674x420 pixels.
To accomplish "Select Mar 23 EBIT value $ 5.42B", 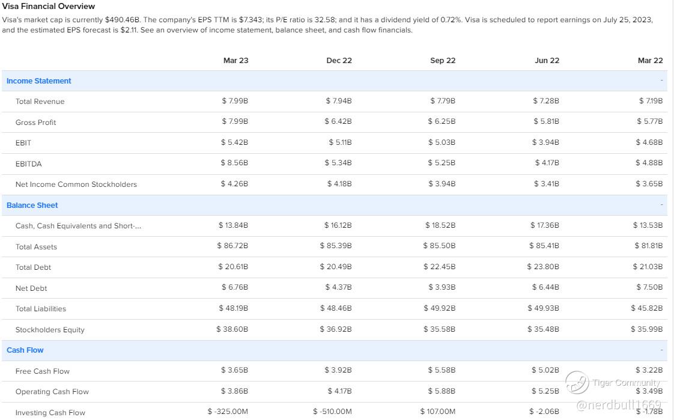I will [234, 142].
